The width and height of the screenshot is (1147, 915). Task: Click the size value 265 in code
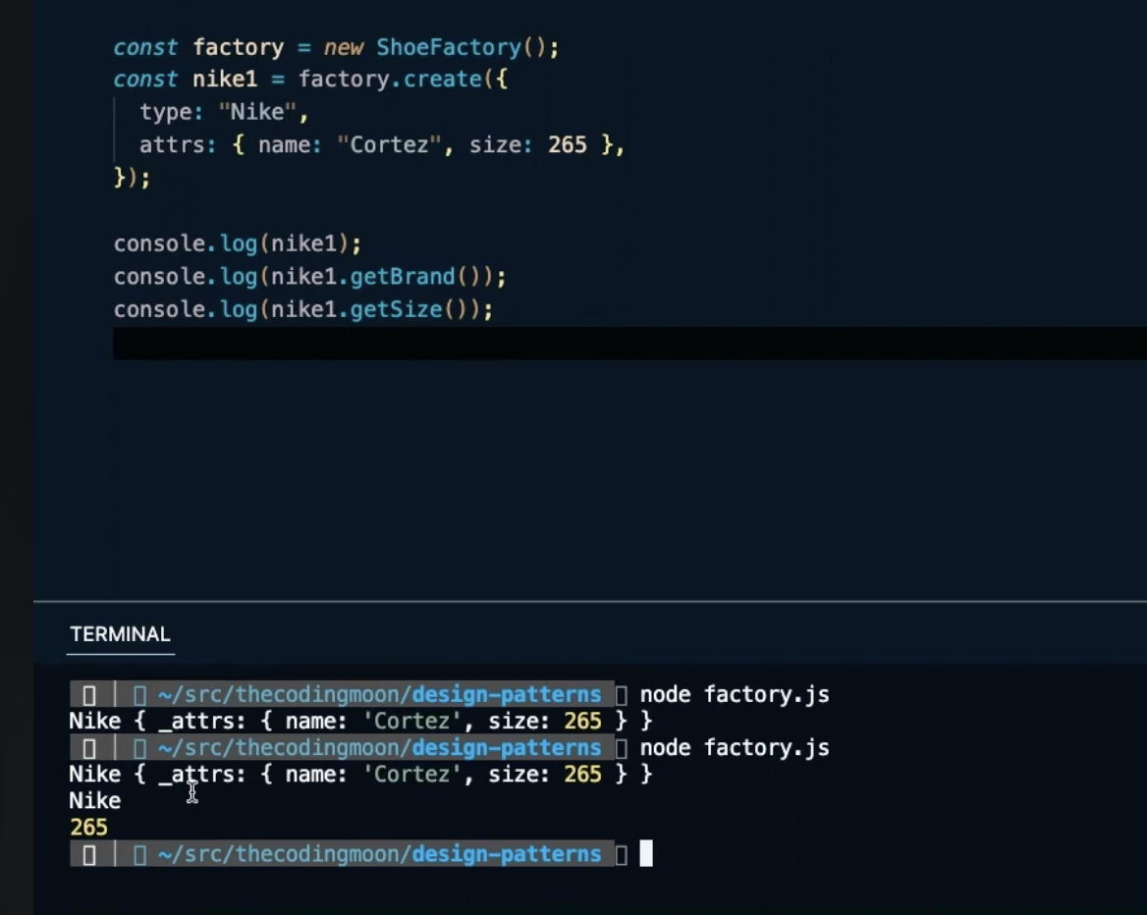[568, 145]
